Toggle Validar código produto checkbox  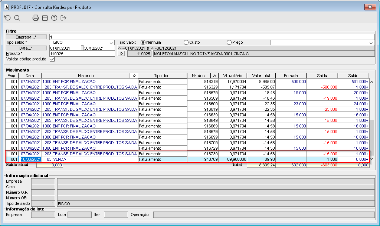click(52, 59)
